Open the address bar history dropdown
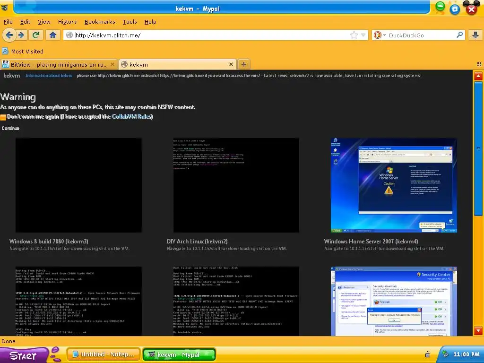Image resolution: width=484 pixels, height=363 pixels. [x=363, y=35]
